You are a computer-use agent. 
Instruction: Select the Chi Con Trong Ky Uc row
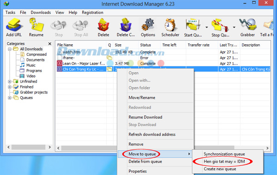tap(163, 69)
